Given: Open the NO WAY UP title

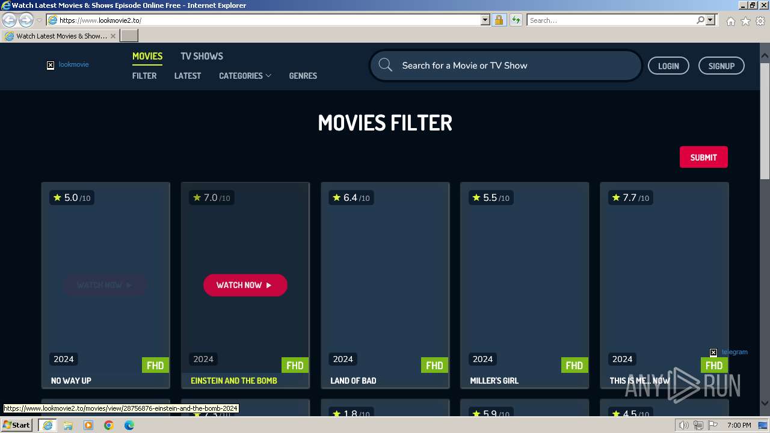Looking at the screenshot, I should point(71,381).
